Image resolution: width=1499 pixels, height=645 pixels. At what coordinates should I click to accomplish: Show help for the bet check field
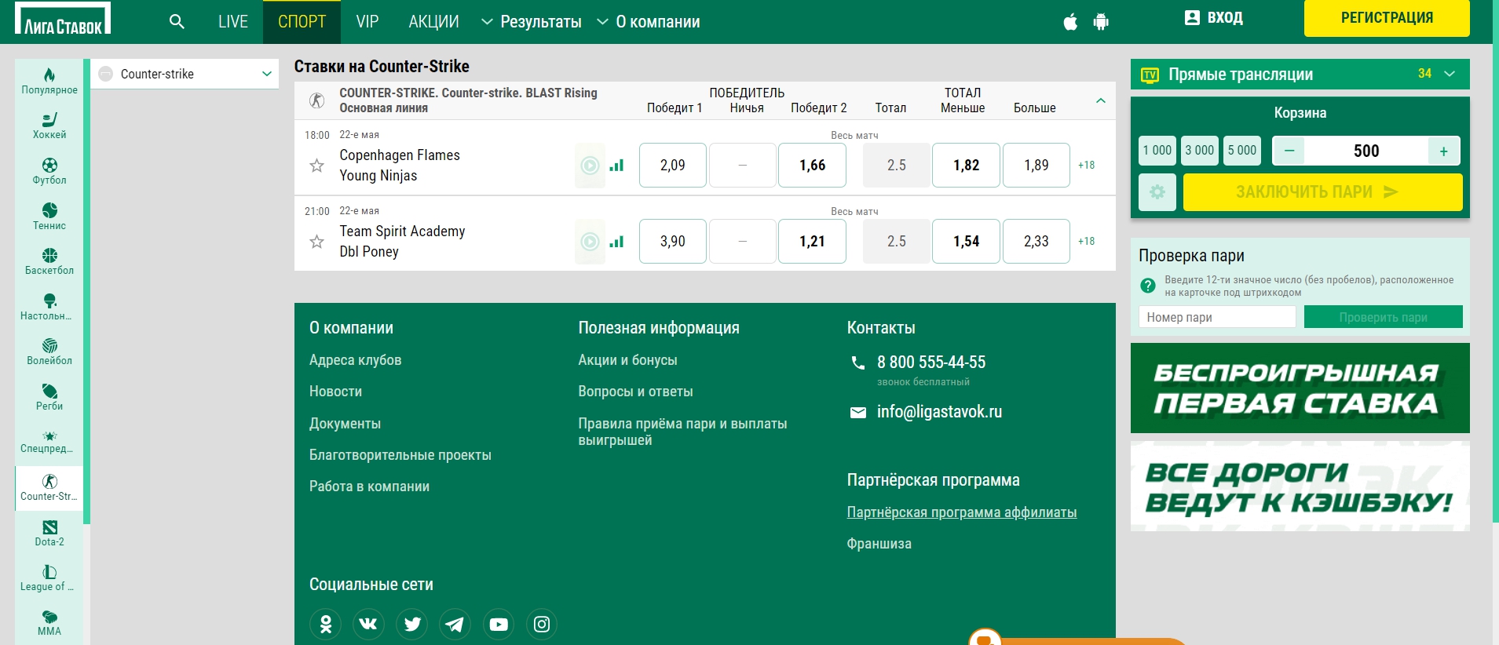[x=1147, y=286]
